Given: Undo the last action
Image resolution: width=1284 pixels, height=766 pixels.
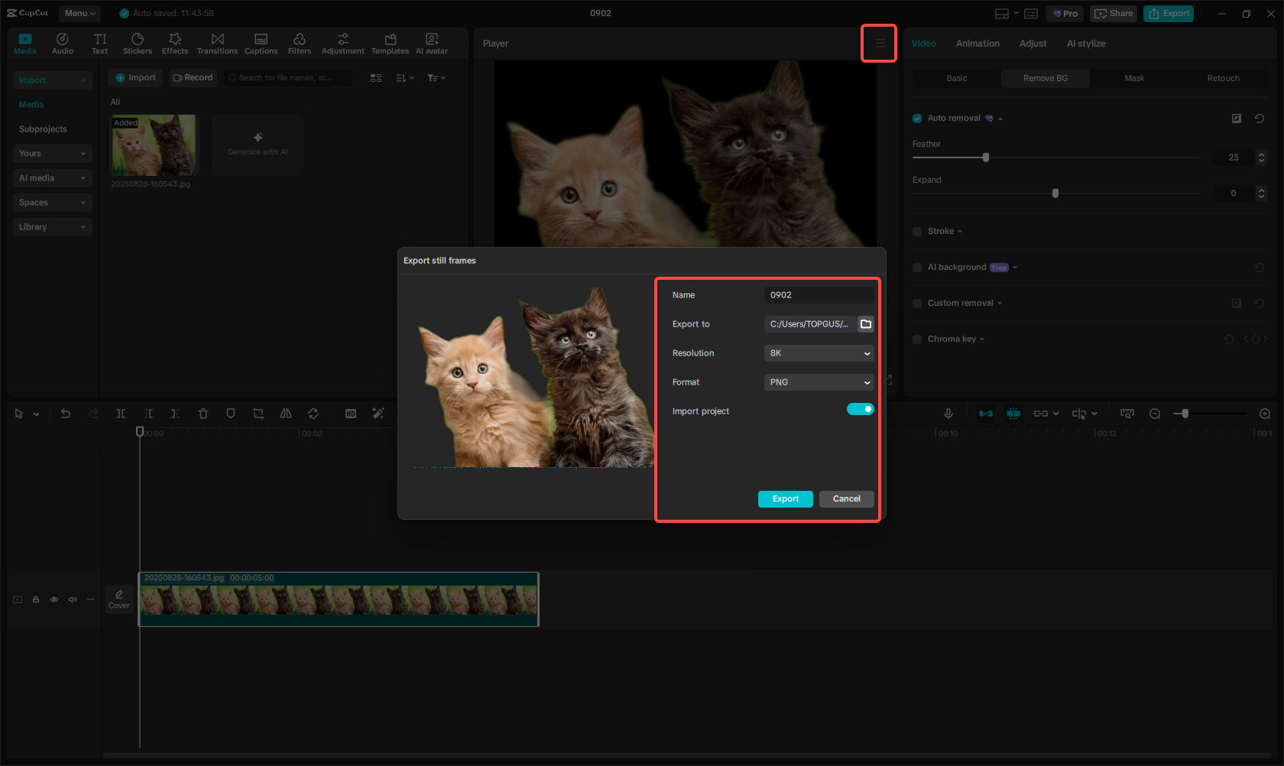Looking at the screenshot, I should (65, 413).
